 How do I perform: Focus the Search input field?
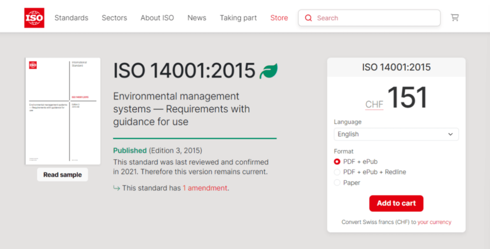tap(369, 18)
